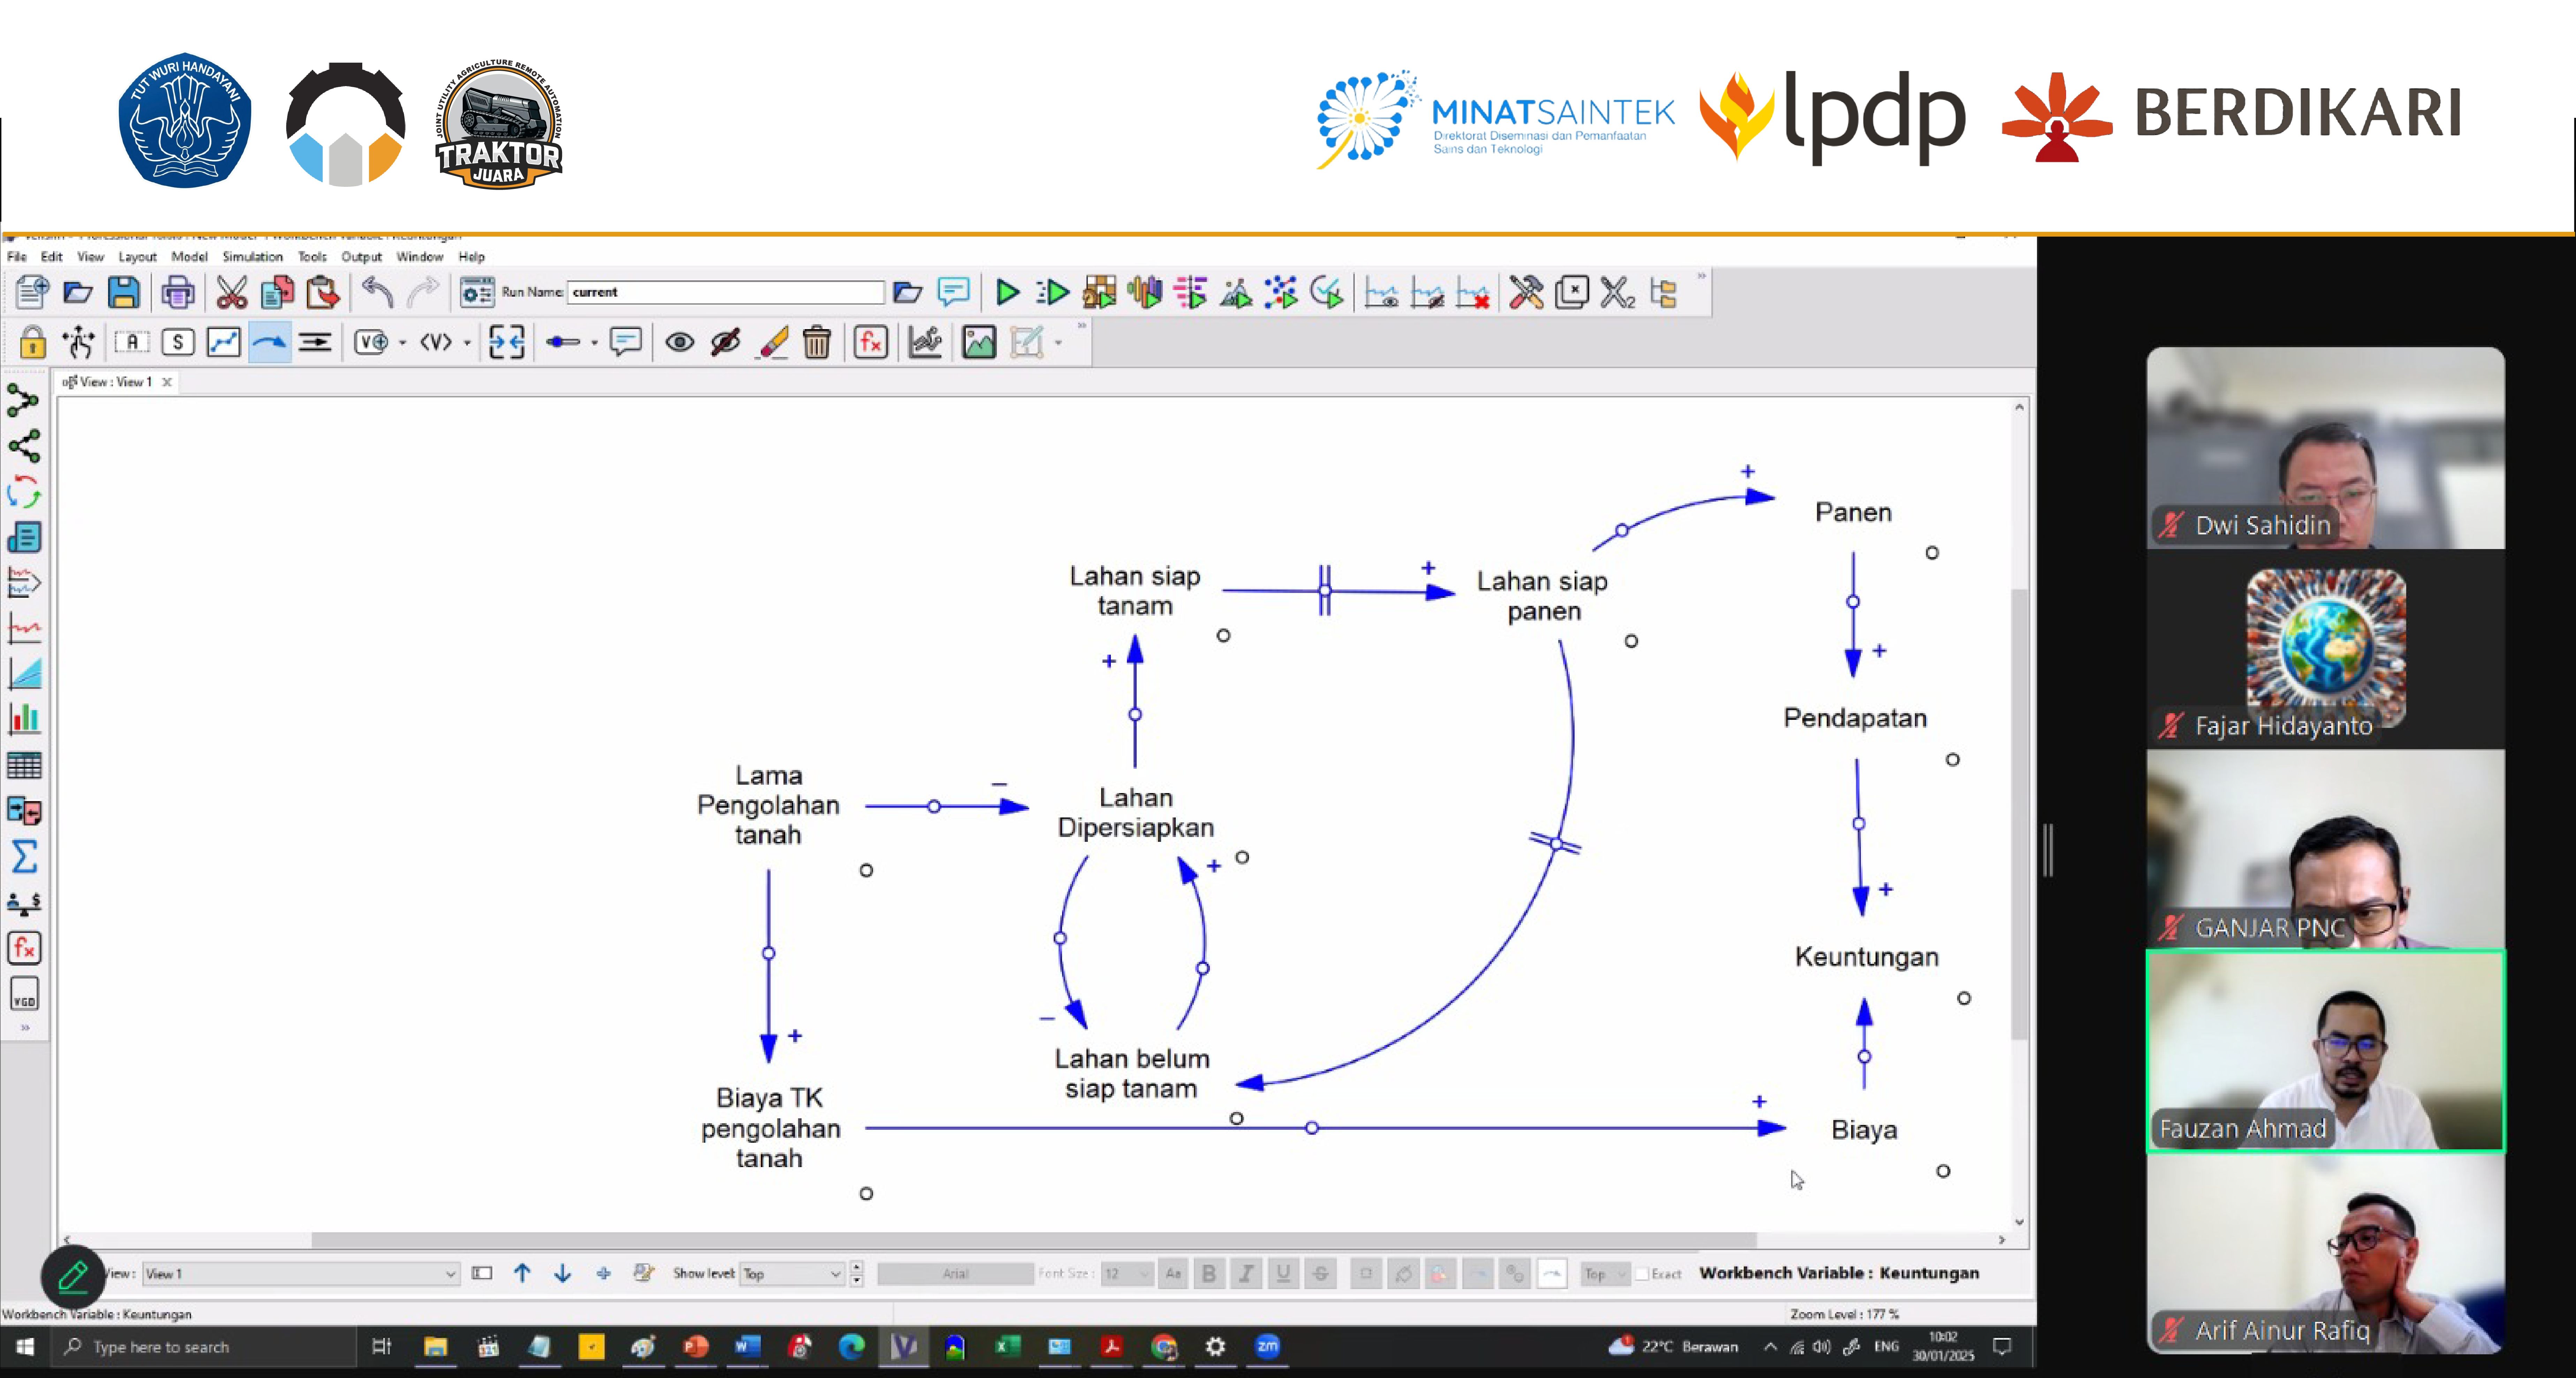Open the hammer and wrench tools icon
This screenshot has width=2576, height=1378.
1526,292
